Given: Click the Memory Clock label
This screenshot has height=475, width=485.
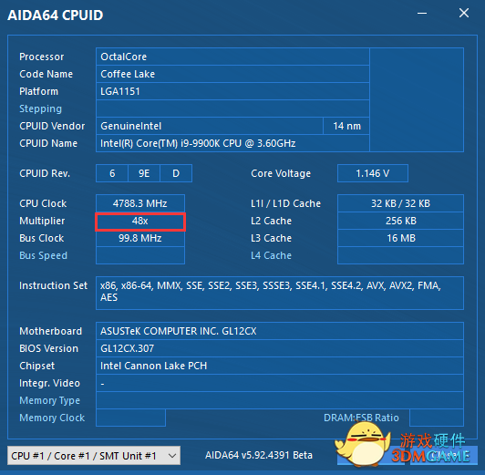Looking at the screenshot, I should click(x=52, y=418).
